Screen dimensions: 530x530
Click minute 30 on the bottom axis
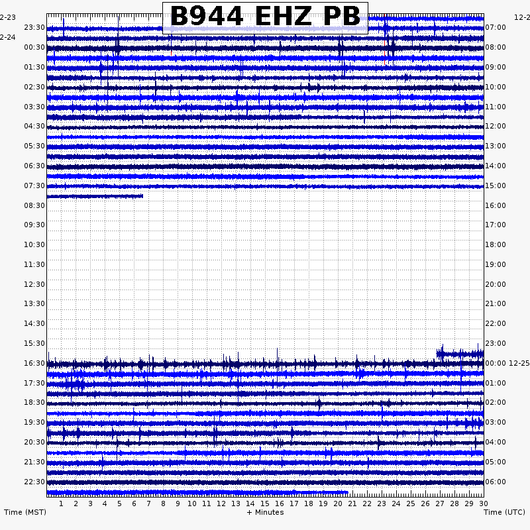click(x=484, y=503)
